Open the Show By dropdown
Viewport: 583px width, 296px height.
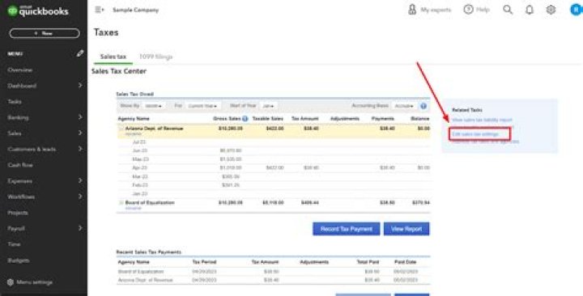click(153, 106)
